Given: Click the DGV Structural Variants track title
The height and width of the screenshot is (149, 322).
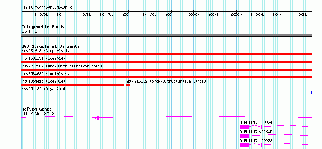Looking at the screenshot, I should coord(51,46).
